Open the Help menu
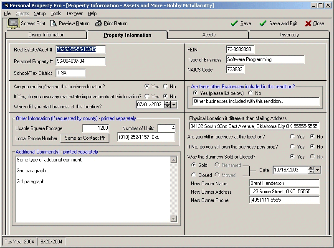This screenshot has width=334, height=248. coord(92,13)
